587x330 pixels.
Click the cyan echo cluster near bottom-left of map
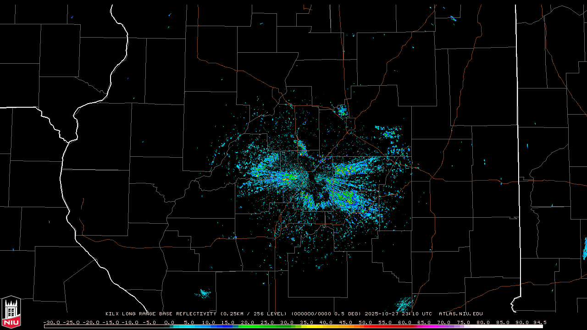(203, 292)
